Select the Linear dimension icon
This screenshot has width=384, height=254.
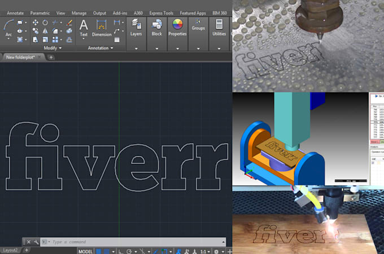tap(117, 23)
